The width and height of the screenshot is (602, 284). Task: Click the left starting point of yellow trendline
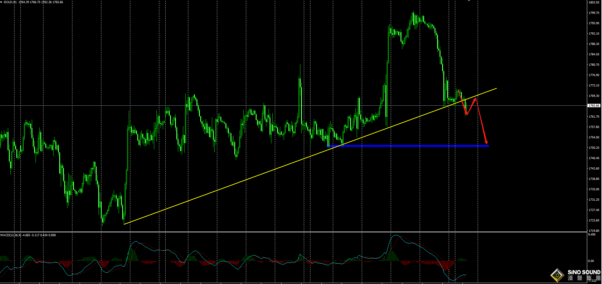coord(125,224)
